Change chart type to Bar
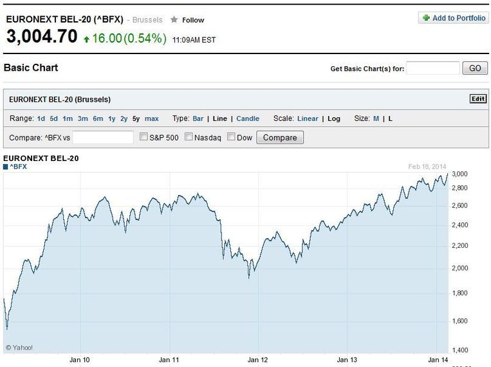The width and height of the screenshot is (491, 367). point(198,118)
